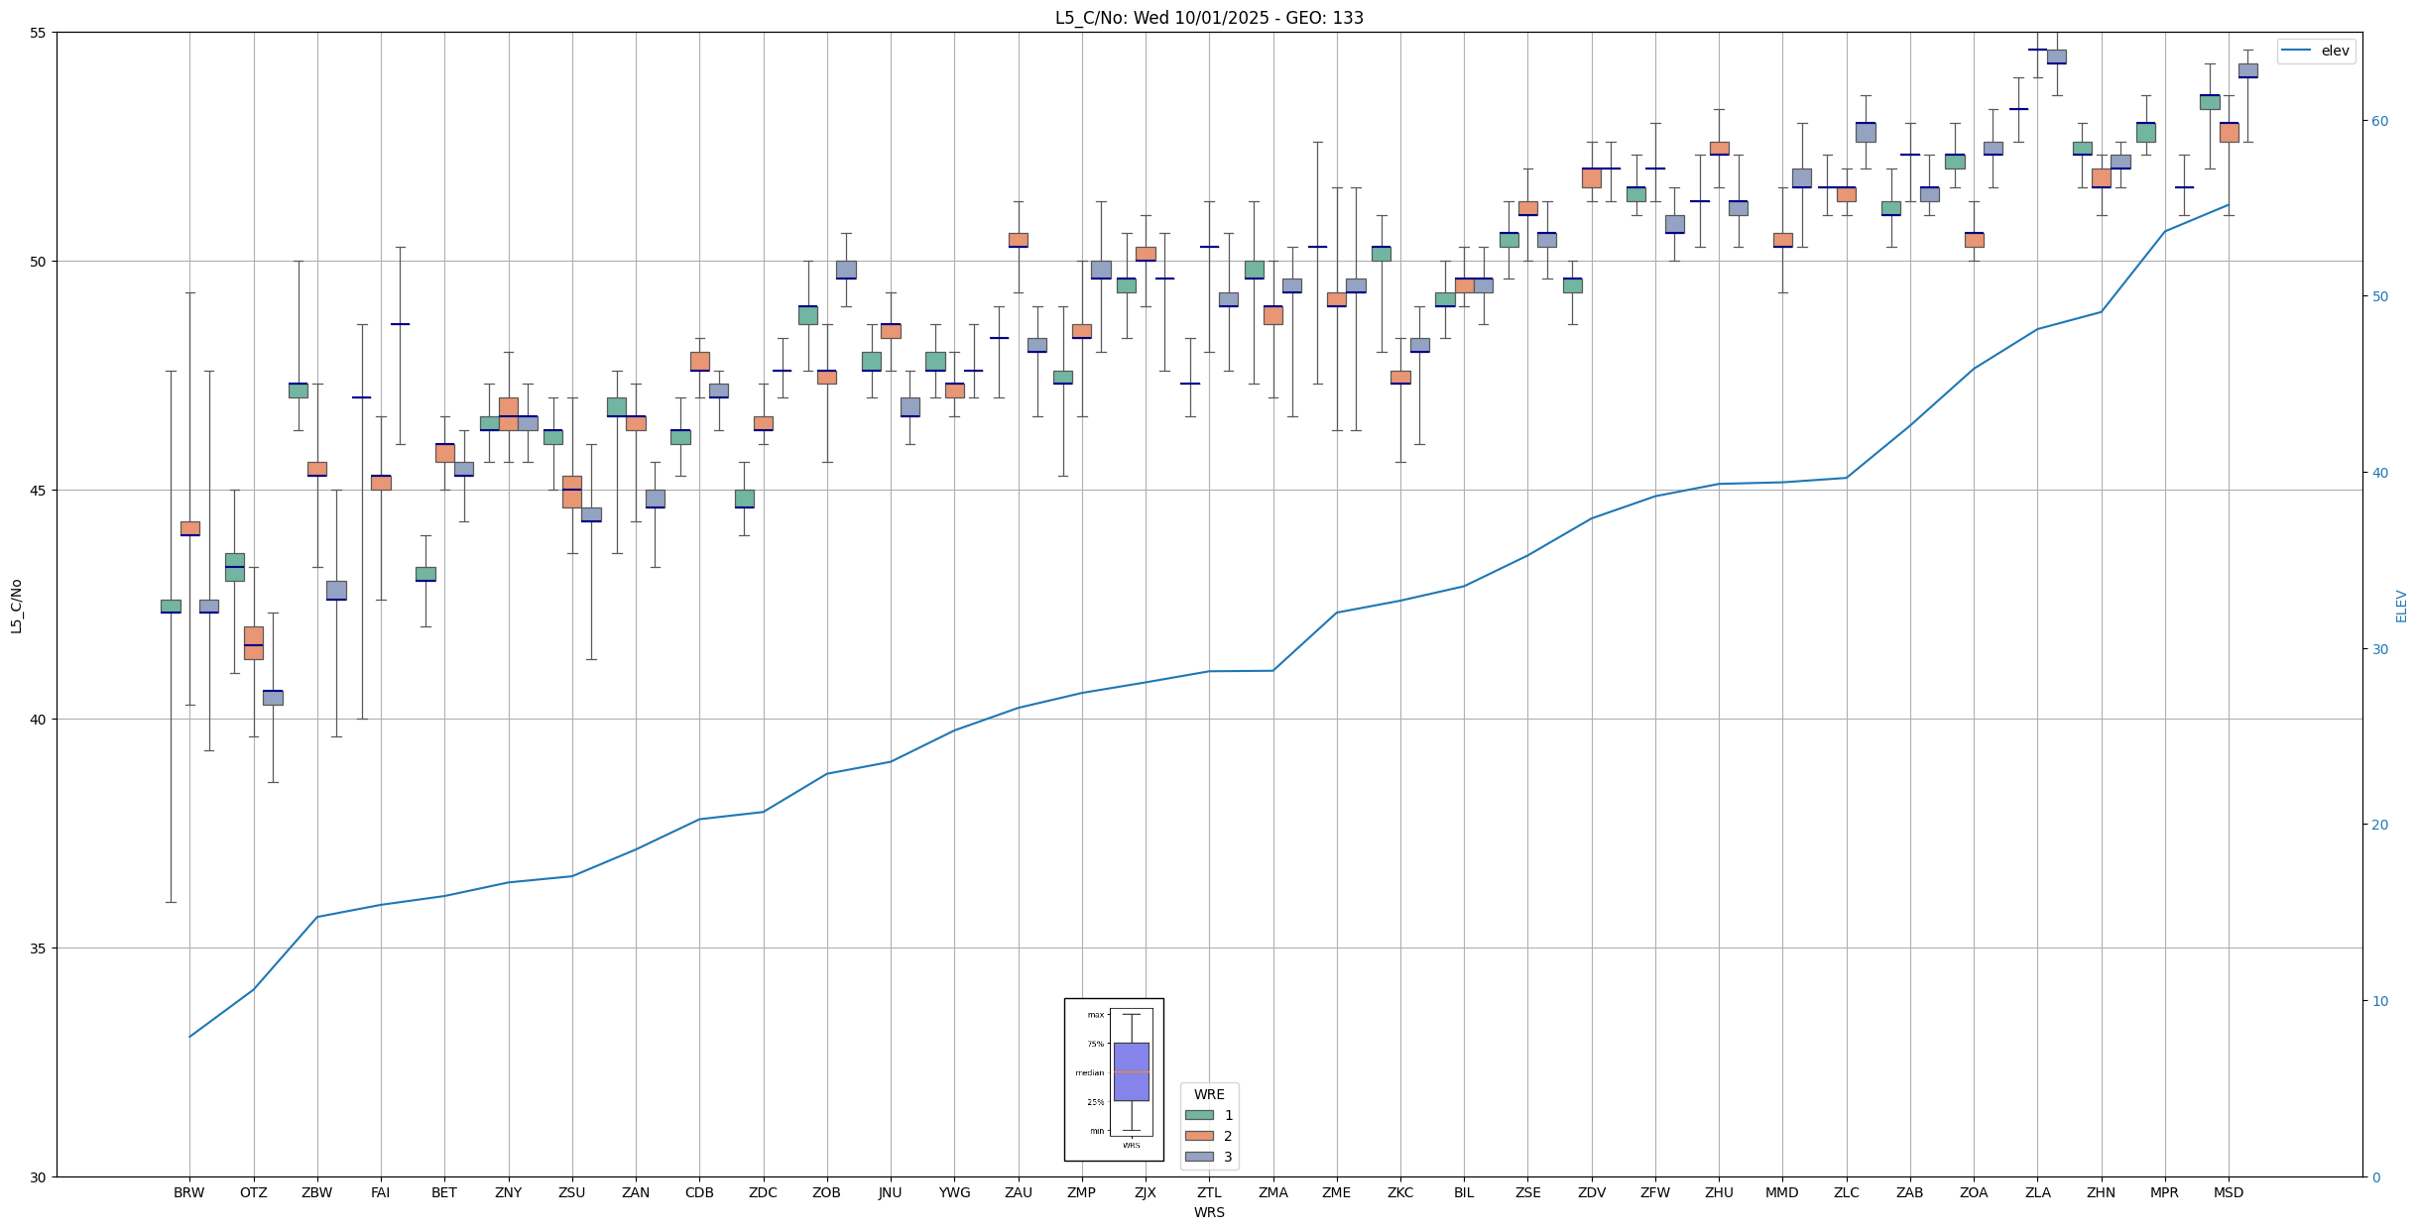Click the BRW station tick label
This screenshot has height=1229, width=2418.
pos(188,1192)
